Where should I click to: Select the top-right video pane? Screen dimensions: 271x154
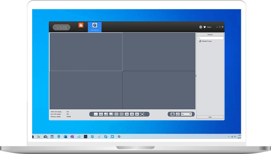pos(159,52)
